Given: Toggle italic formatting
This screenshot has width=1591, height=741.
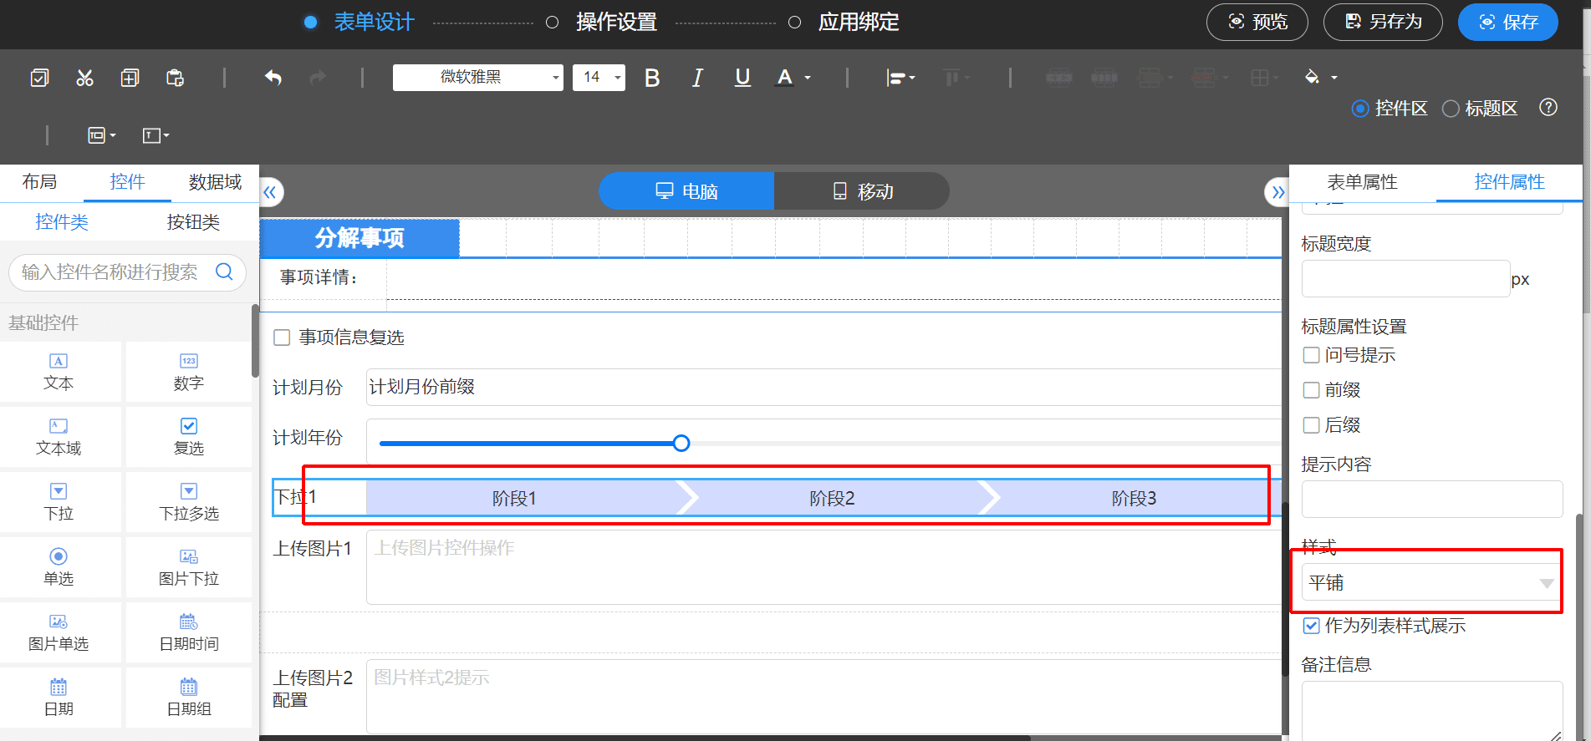Looking at the screenshot, I should (x=697, y=78).
